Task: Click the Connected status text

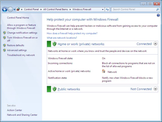Action: click(x=144, y=44)
